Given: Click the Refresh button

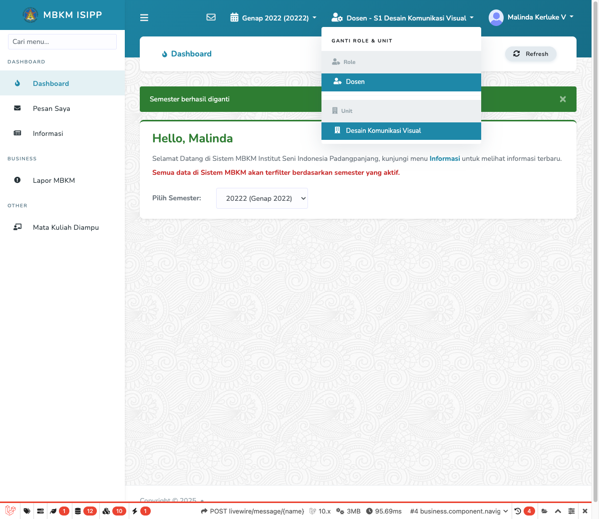Looking at the screenshot, I should [x=531, y=54].
